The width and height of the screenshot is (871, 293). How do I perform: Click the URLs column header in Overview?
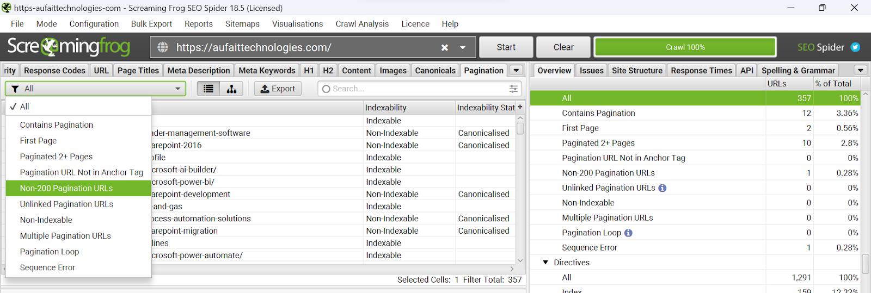click(789, 84)
